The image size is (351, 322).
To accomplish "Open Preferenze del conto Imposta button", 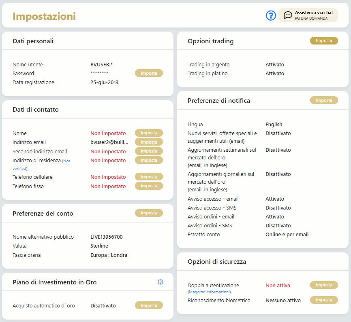I will [149, 213].
